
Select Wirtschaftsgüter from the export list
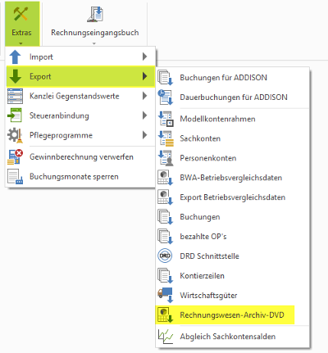(233, 295)
